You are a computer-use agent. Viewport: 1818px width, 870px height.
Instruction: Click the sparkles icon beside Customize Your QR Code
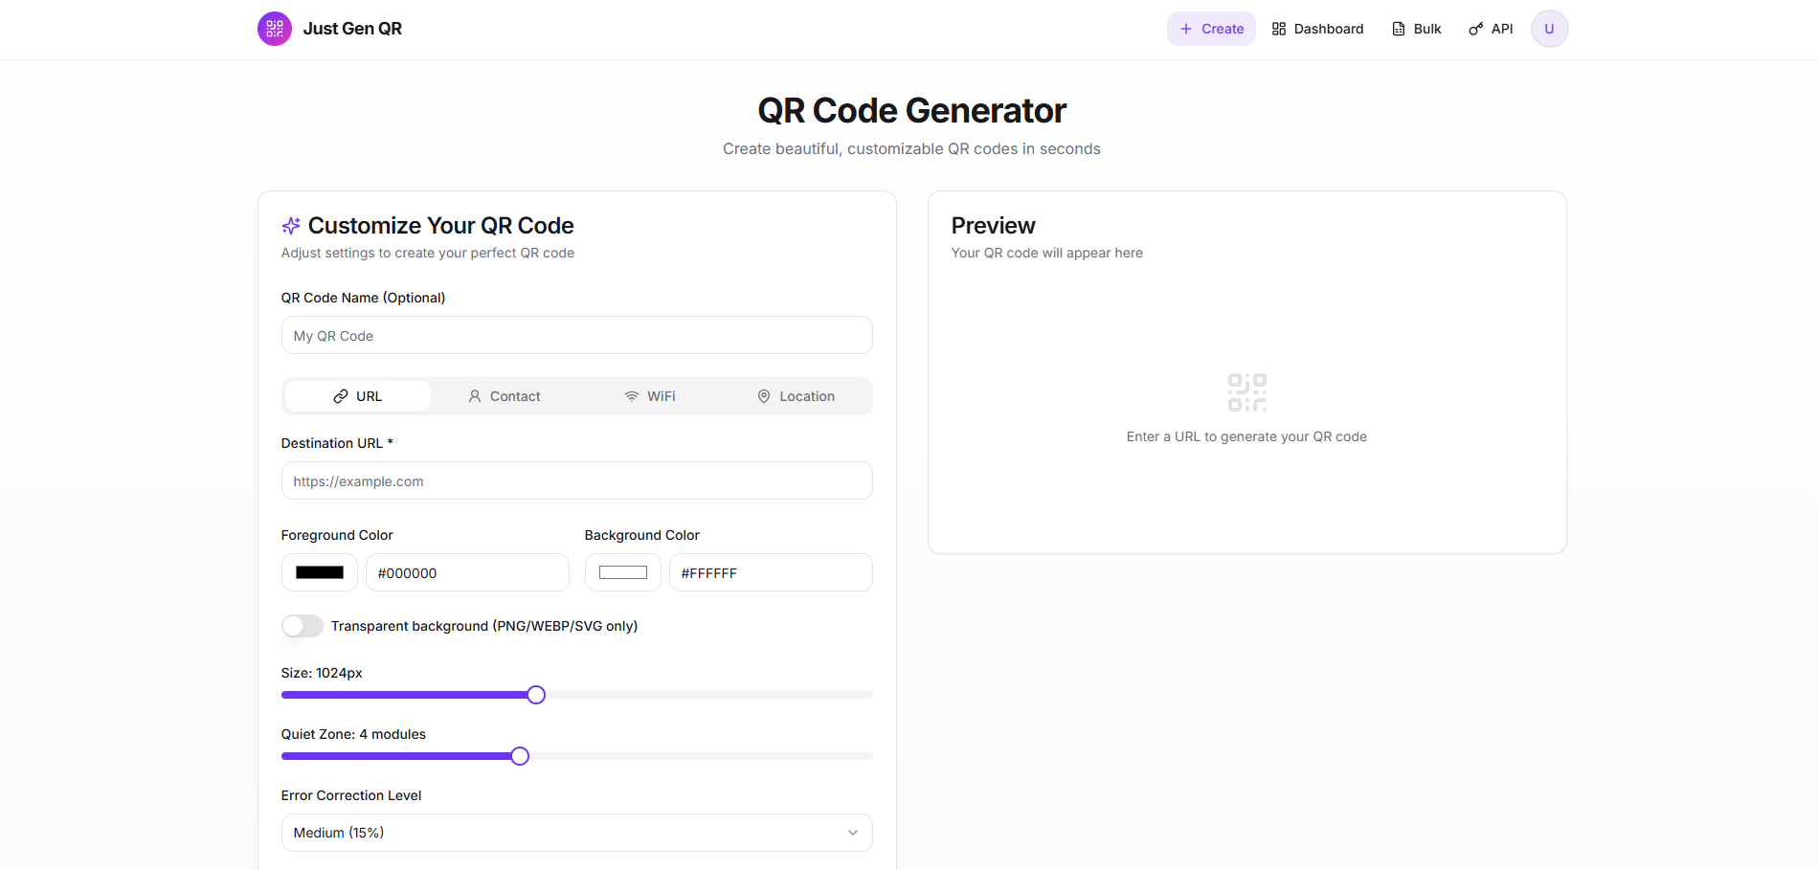pyautogui.click(x=290, y=225)
